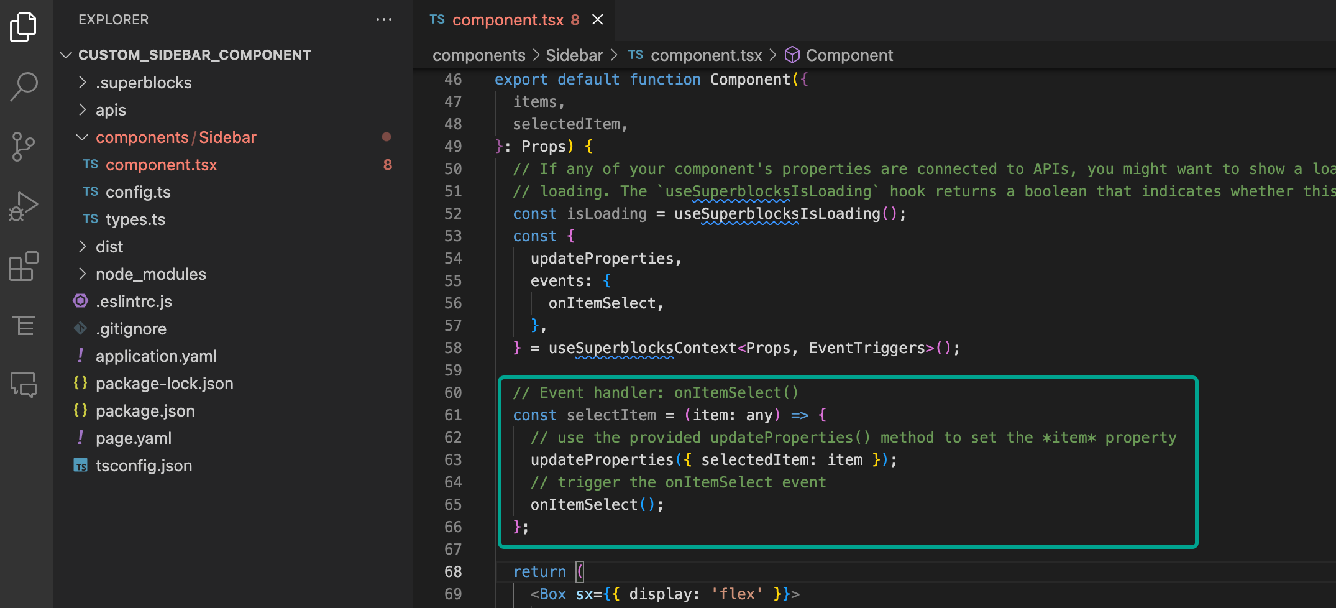Click the return keyword on line 68
The height and width of the screenshot is (608, 1336).
coord(539,572)
